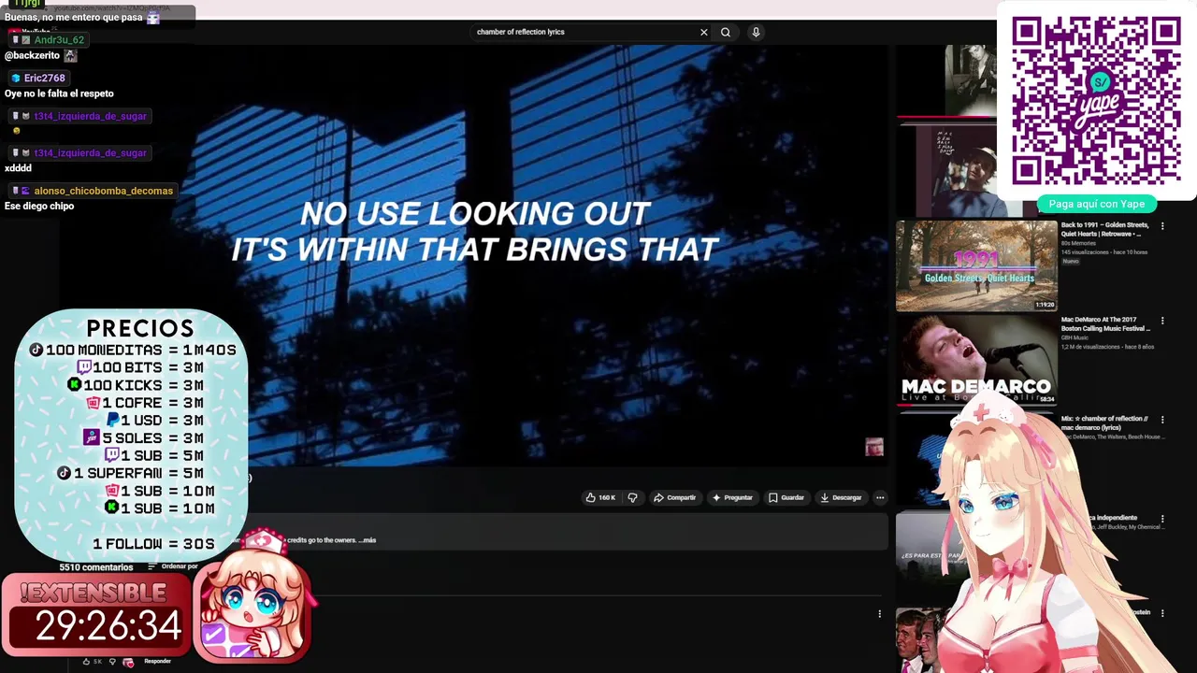Open 'Mac DeMarco At The 2017 Boston Calling' title
1197x673 pixels.
coord(1105,323)
